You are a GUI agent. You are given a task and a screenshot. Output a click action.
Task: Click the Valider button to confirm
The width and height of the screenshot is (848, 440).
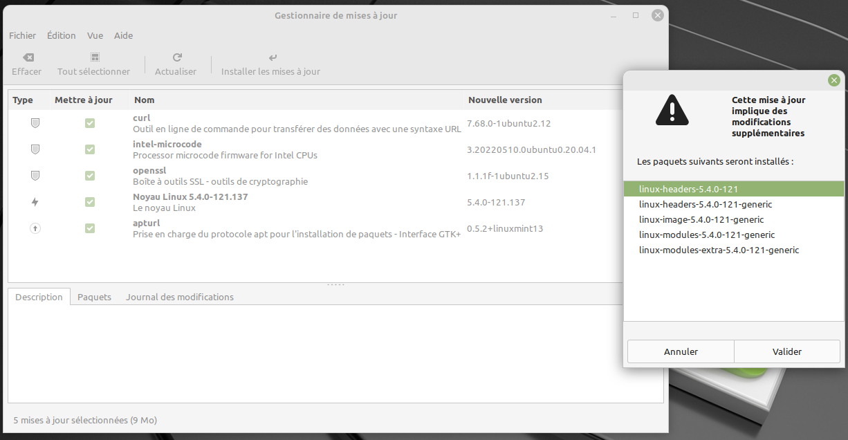coord(787,351)
